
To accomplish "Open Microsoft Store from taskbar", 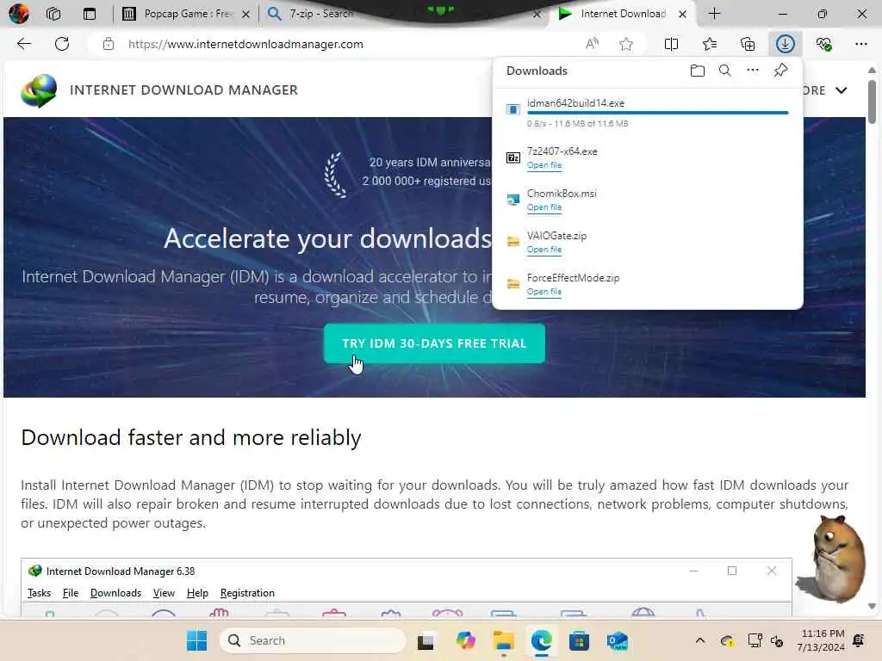I will (x=579, y=640).
